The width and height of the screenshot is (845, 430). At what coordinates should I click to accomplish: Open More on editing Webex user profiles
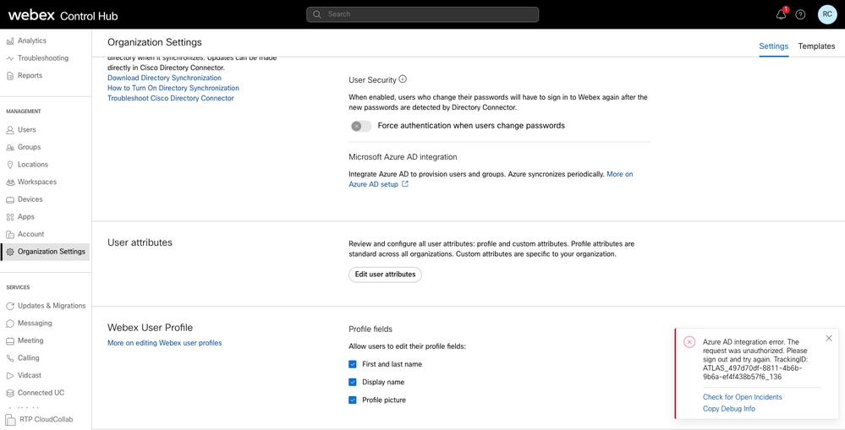click(x=164, y=343)
